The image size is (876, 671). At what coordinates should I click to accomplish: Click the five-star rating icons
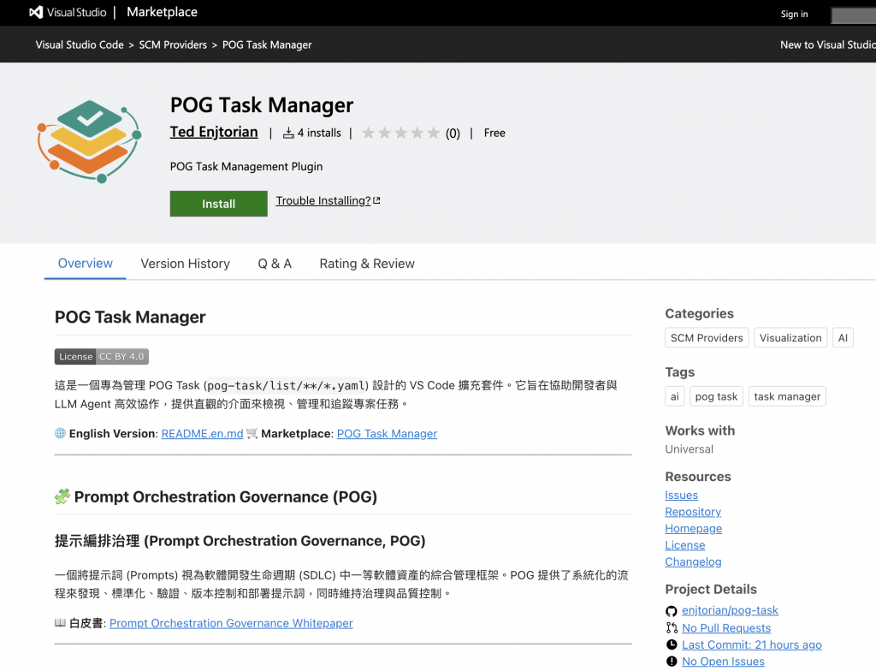pos(400,133)
